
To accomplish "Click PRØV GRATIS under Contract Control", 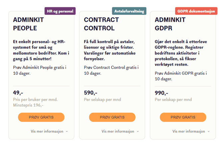I will 112,117.
